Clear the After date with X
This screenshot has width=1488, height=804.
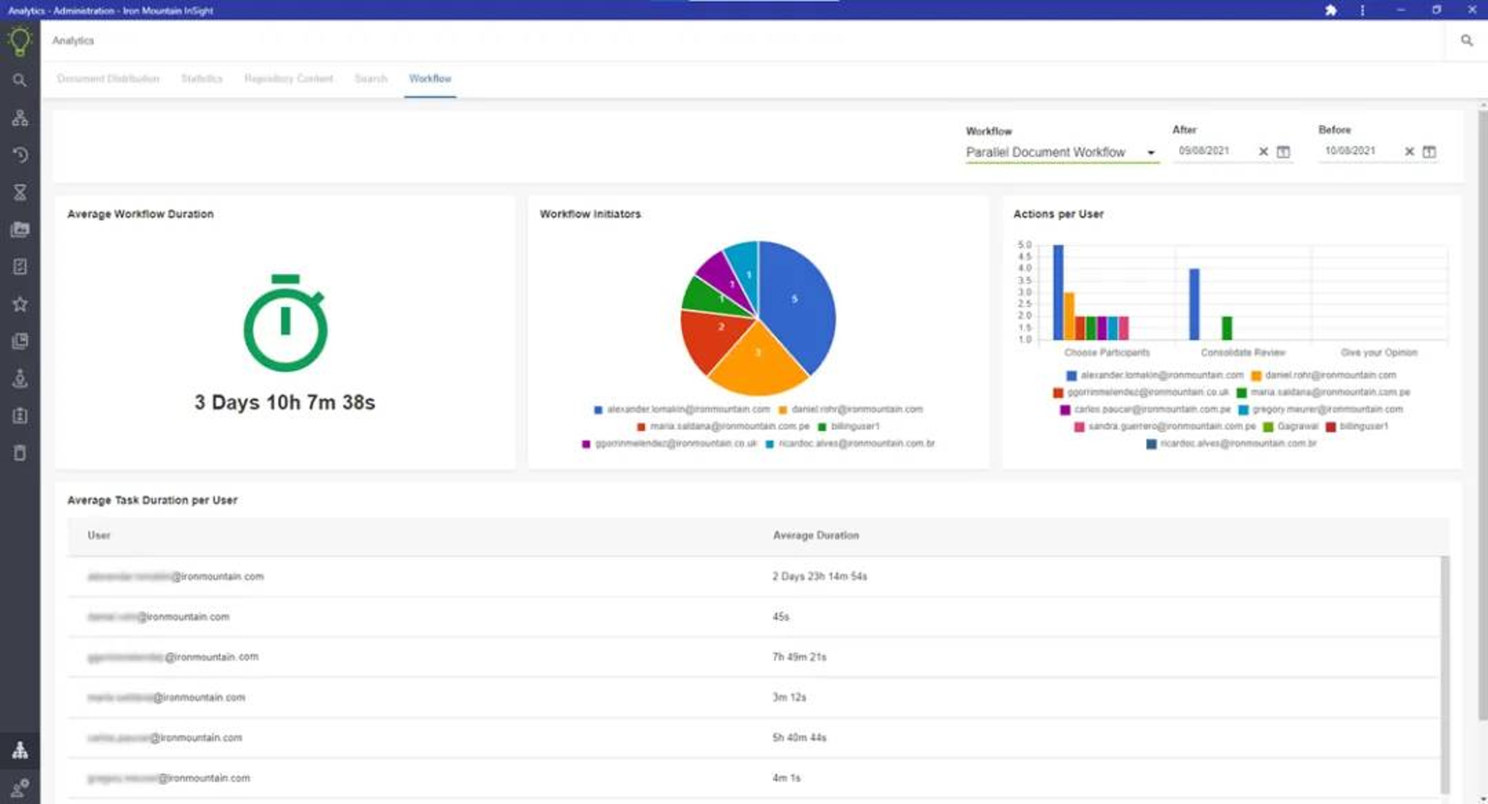click(x=1263, y=152)
